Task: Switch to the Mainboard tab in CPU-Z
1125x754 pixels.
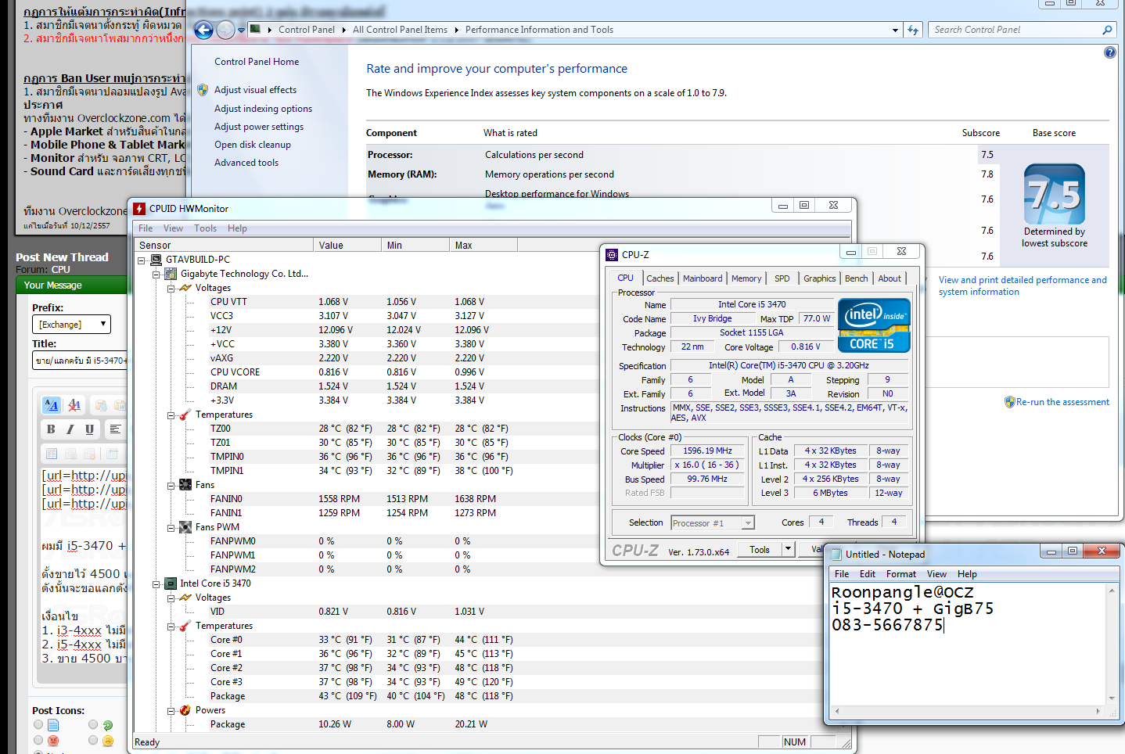Action: point(702,278)
